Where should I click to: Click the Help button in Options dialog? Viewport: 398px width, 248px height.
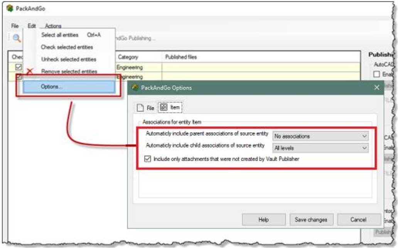263,219
